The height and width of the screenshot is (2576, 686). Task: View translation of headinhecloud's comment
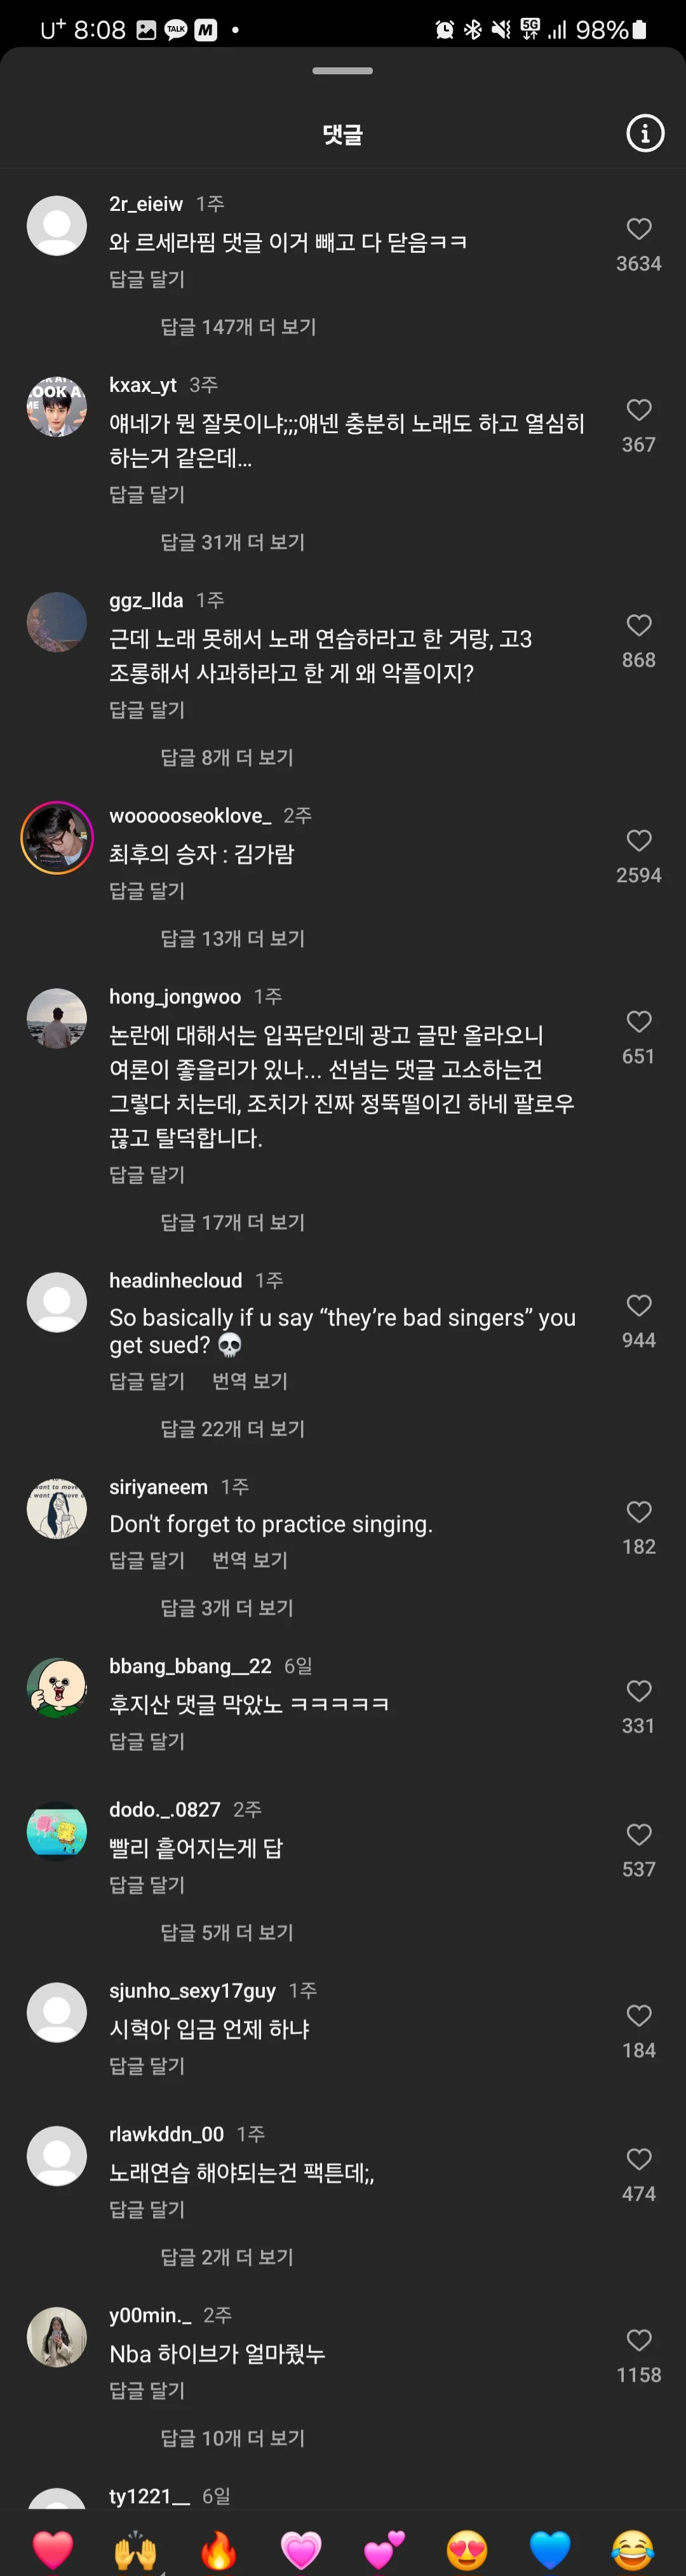[250, 1381]
